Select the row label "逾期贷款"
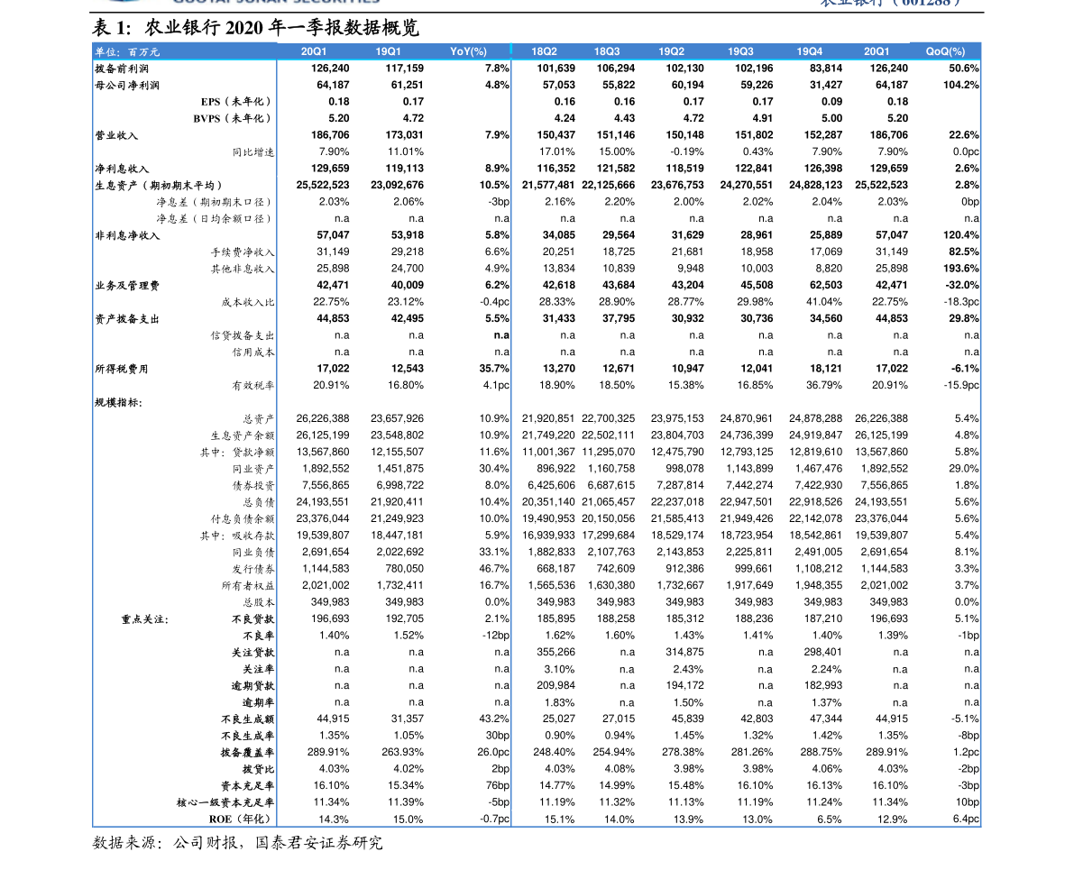This screenshot has width=1074, height=870. point(253,686)
